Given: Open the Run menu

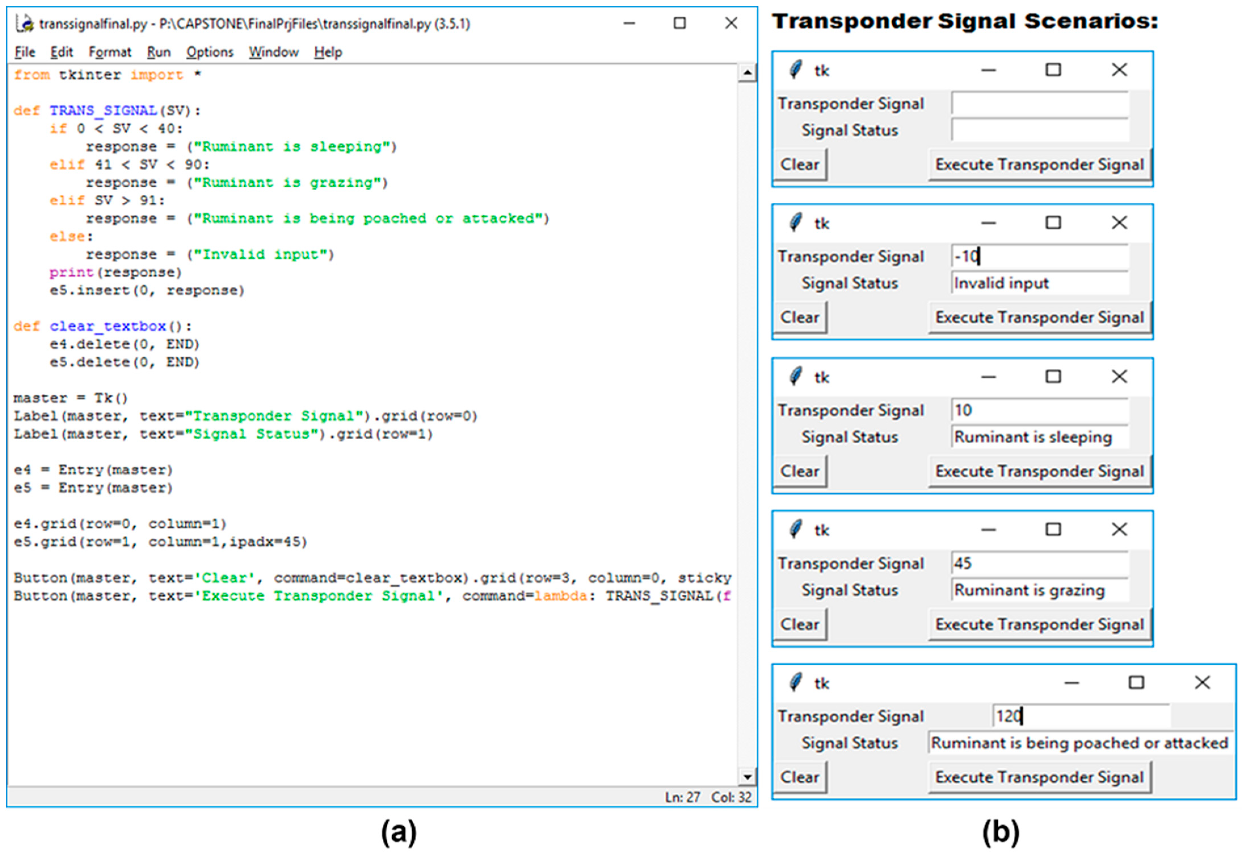Looking at the screenshot, I should coord(159,52).
